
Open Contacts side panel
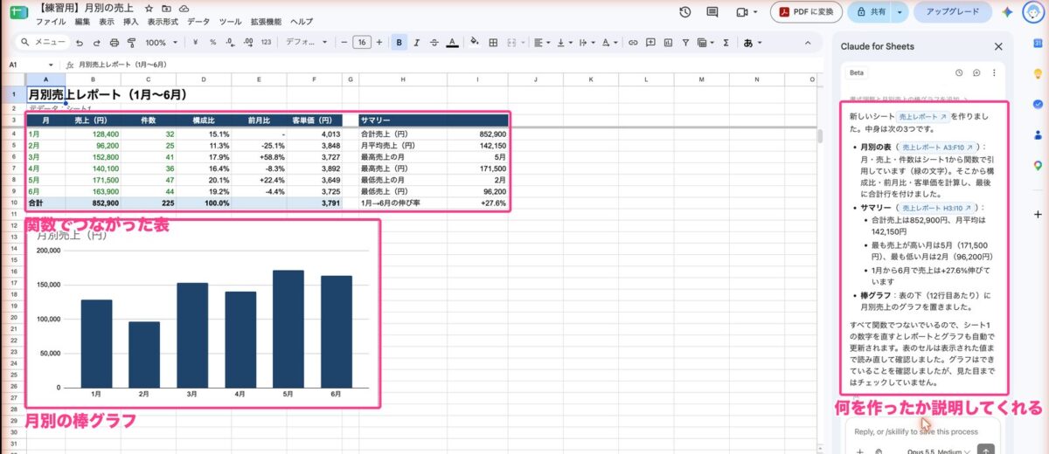click(1038, 134)
